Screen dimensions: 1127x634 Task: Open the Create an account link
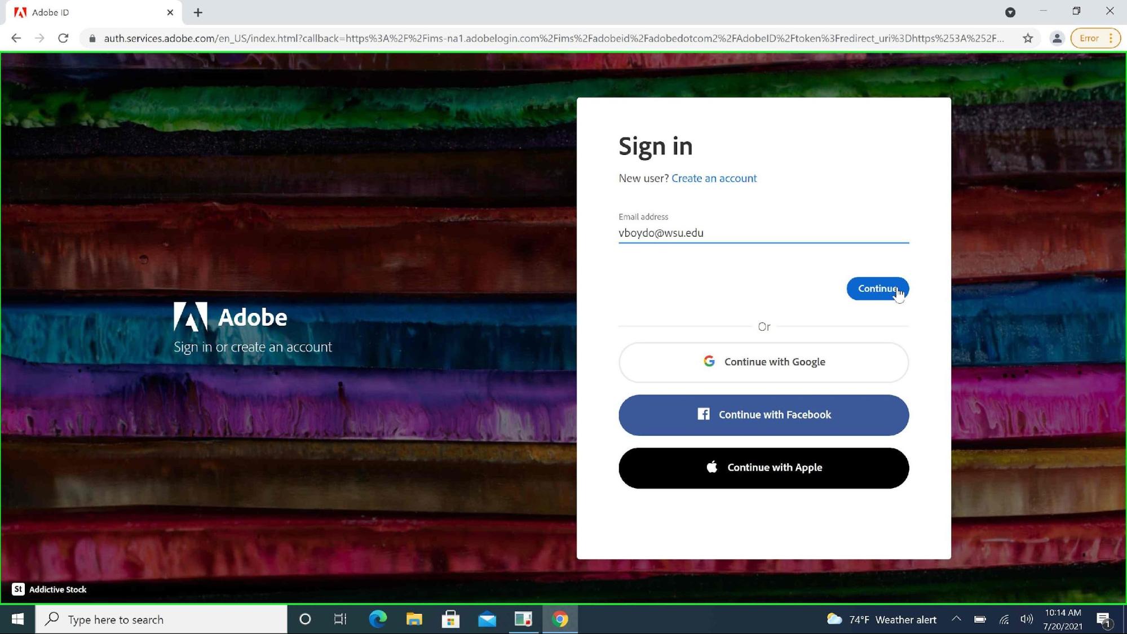714,178
